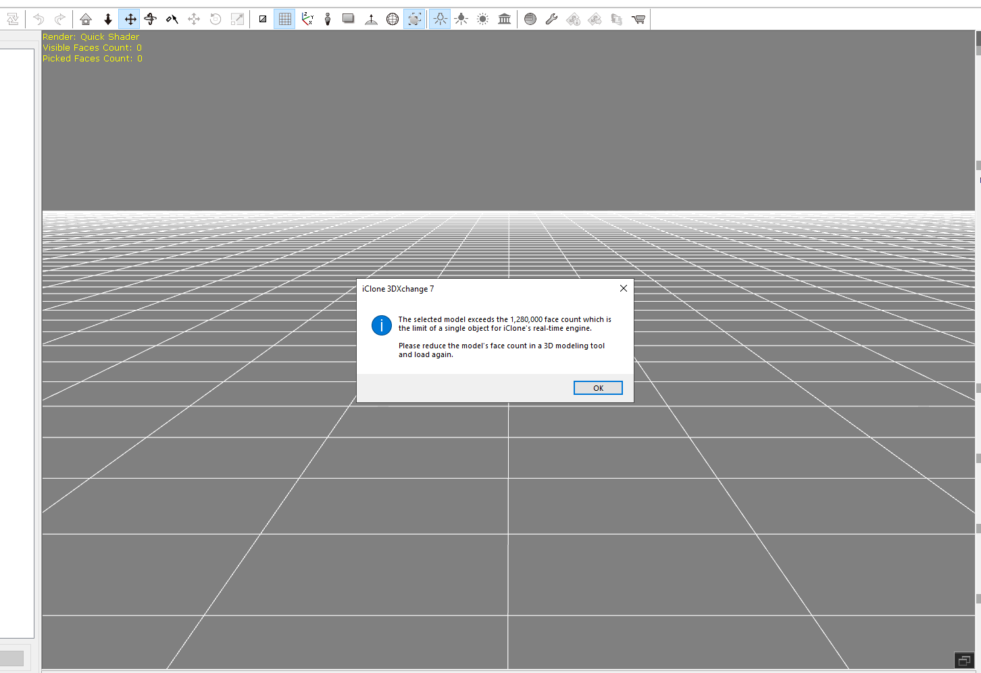
Task: Click the Visible Faces Count readout
Action: point(93,48)
